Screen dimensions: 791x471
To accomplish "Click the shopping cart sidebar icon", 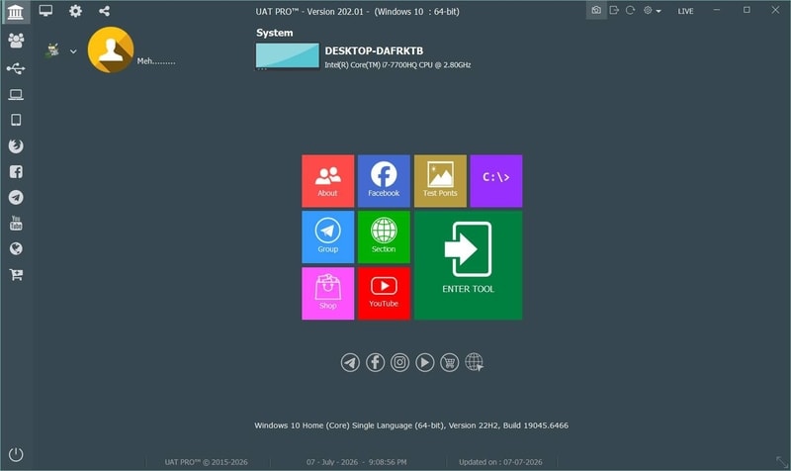I will [x=16, y=275].
